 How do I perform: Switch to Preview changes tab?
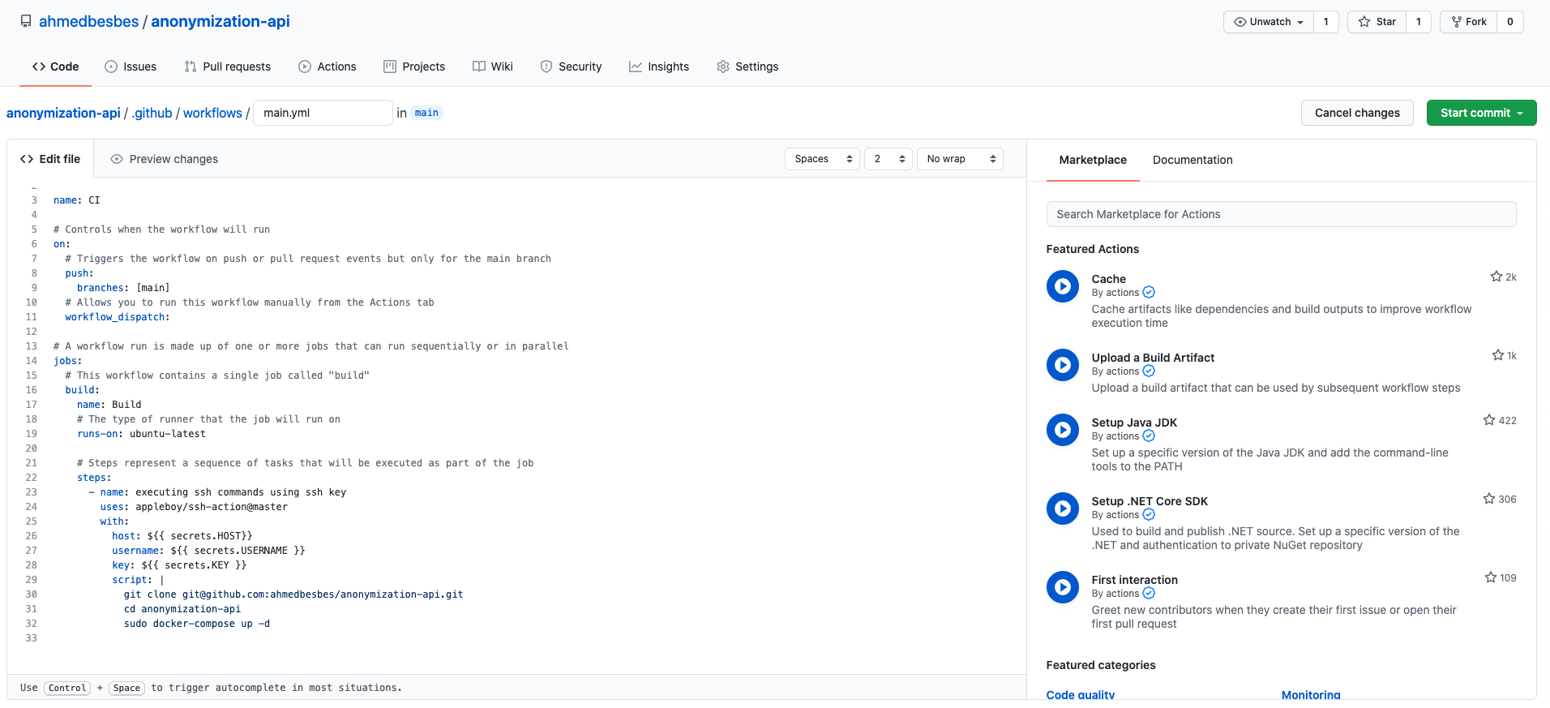[165, 159]
